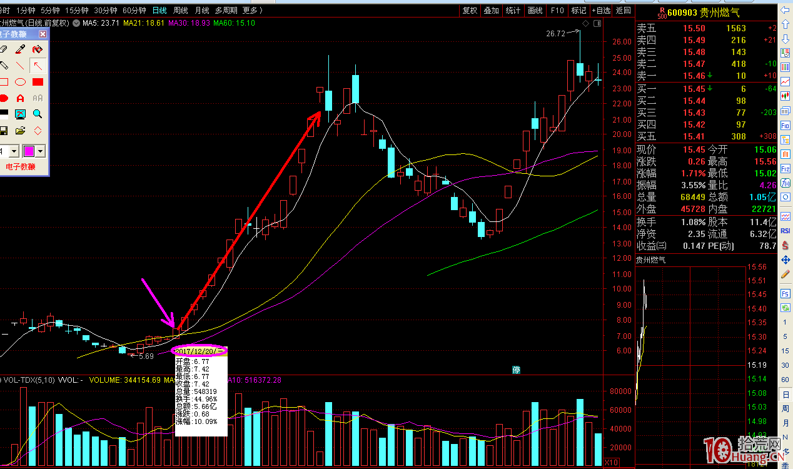Click the X10 volume scale label
793x469 pixels.
(x=612, y=461)
